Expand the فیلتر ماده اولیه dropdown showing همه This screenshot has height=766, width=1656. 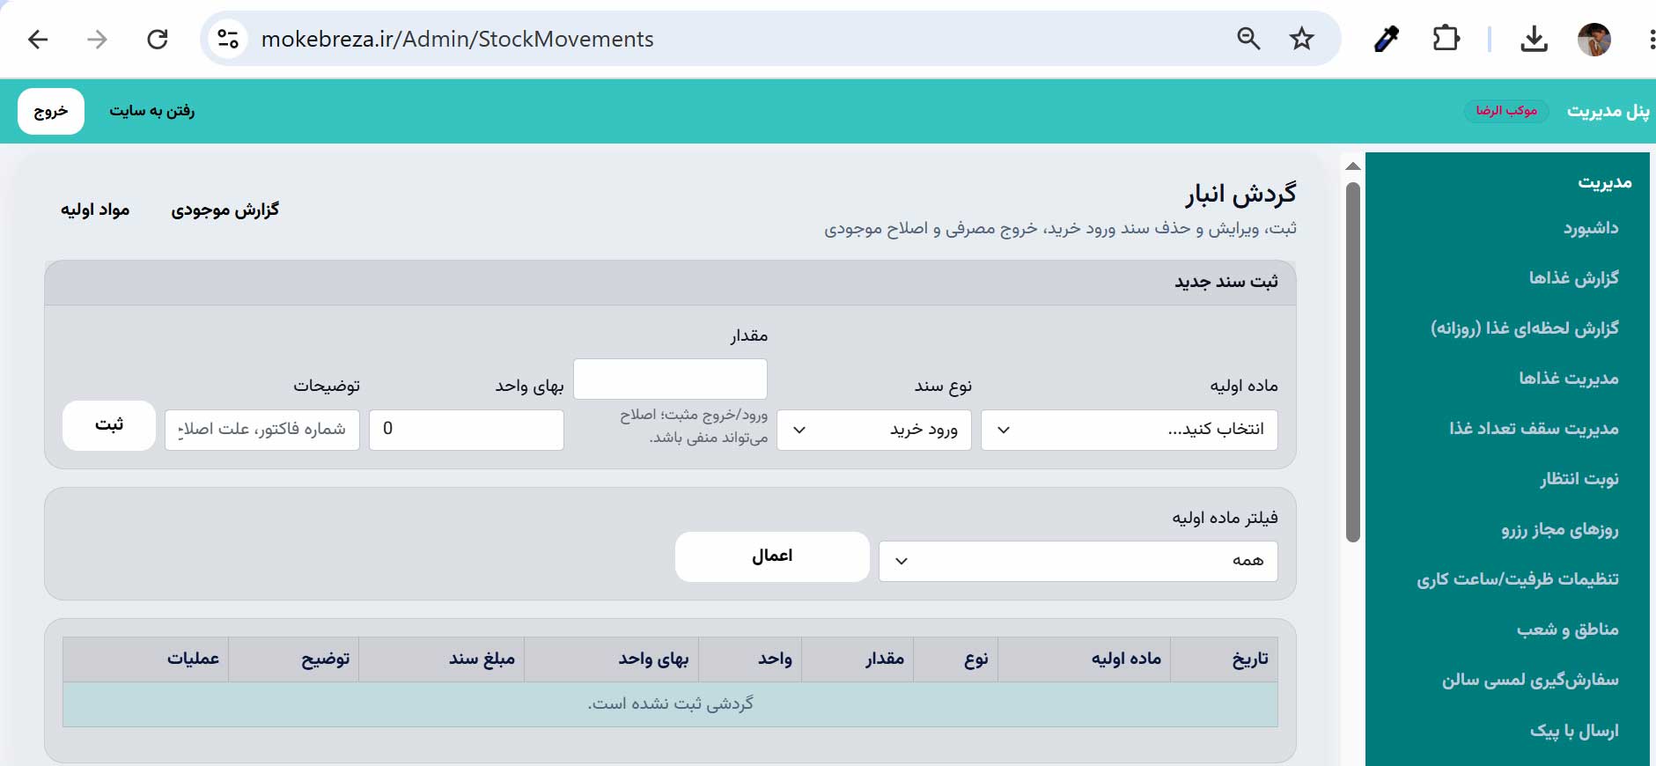pos(1078,561)
